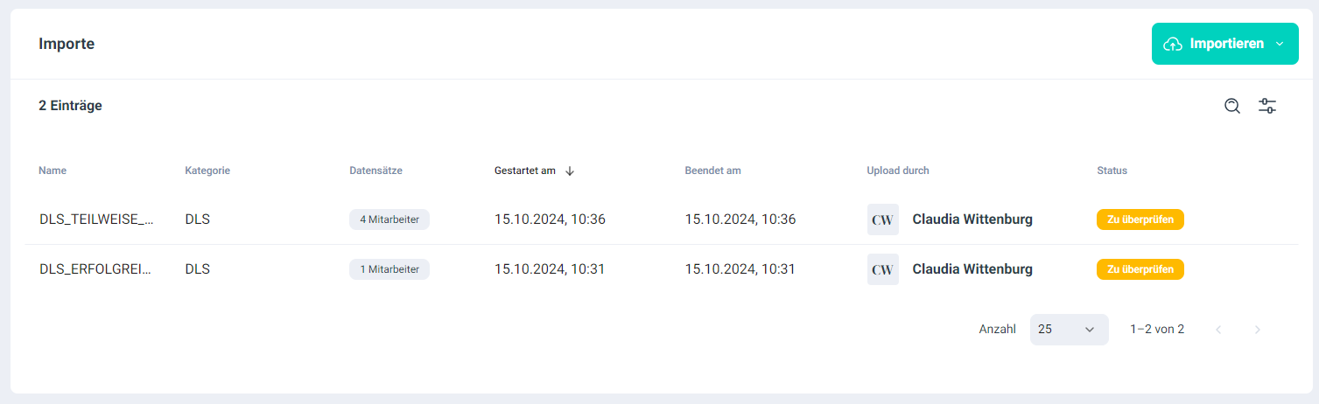Go to next page arrow

[1258, 330]
